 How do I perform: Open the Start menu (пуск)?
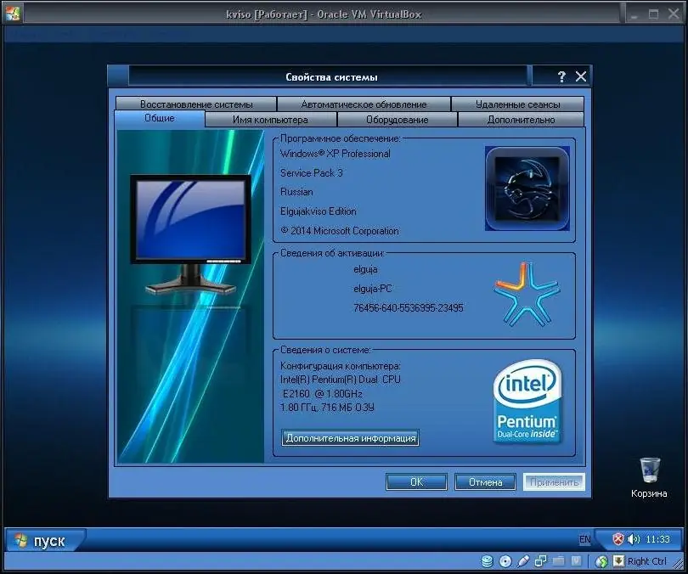pyautogui.click(x=42, y=539)
